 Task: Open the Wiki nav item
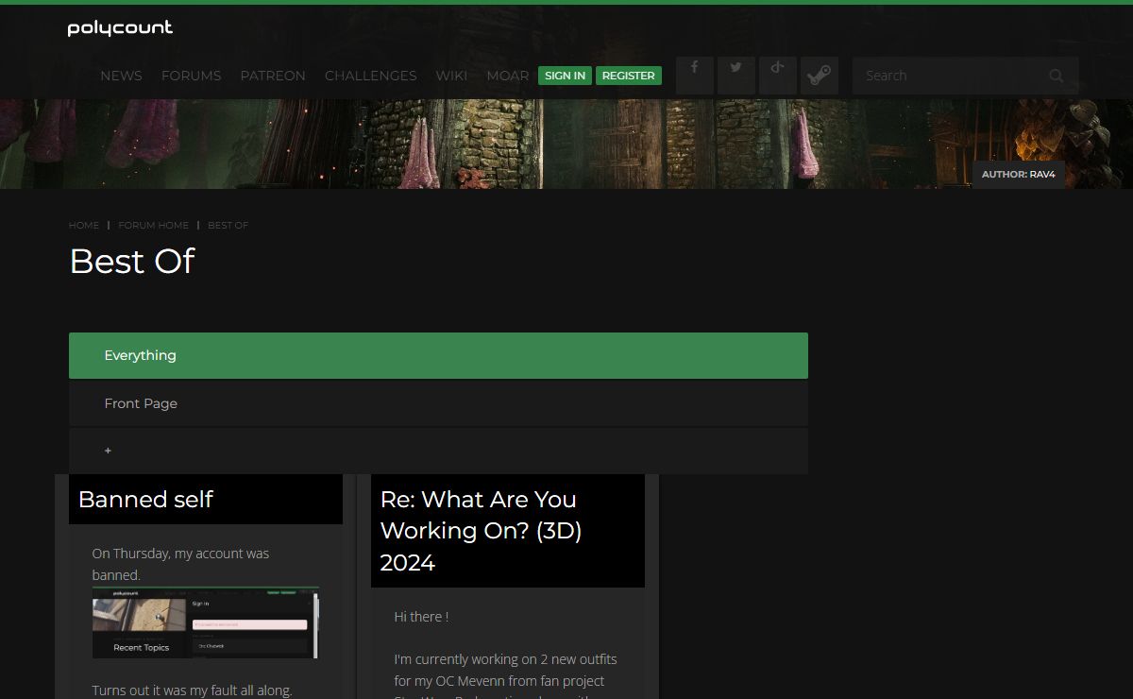451,76
